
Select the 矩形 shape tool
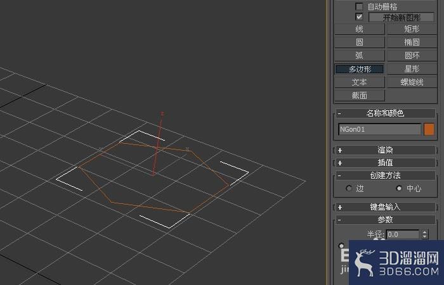pos(412,29)
